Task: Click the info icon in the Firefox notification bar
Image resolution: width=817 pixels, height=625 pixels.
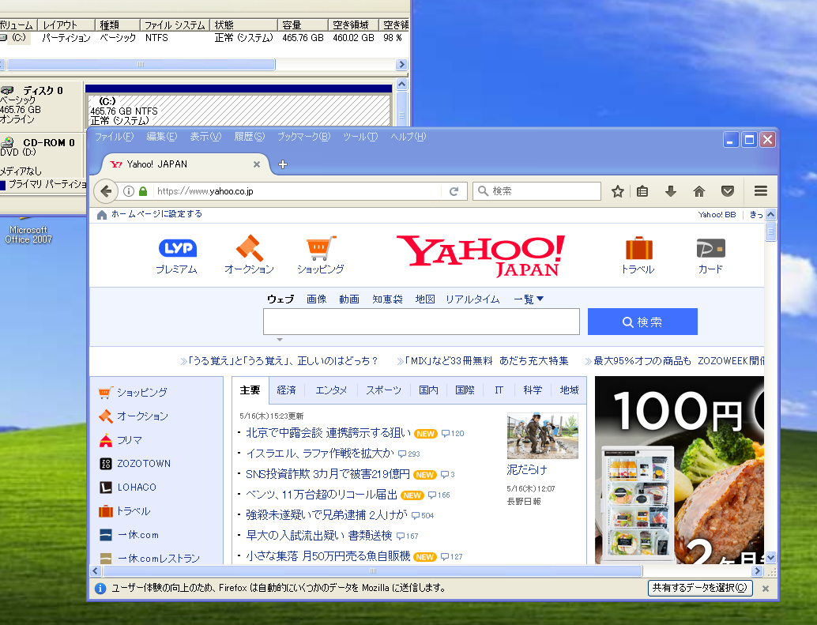Action: pyautogui.click(x=100, y=588)
